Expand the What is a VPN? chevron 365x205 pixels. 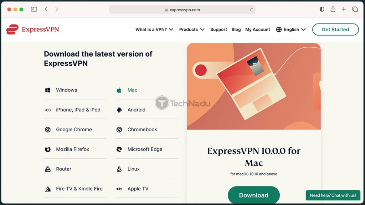(x=171, y=30)
